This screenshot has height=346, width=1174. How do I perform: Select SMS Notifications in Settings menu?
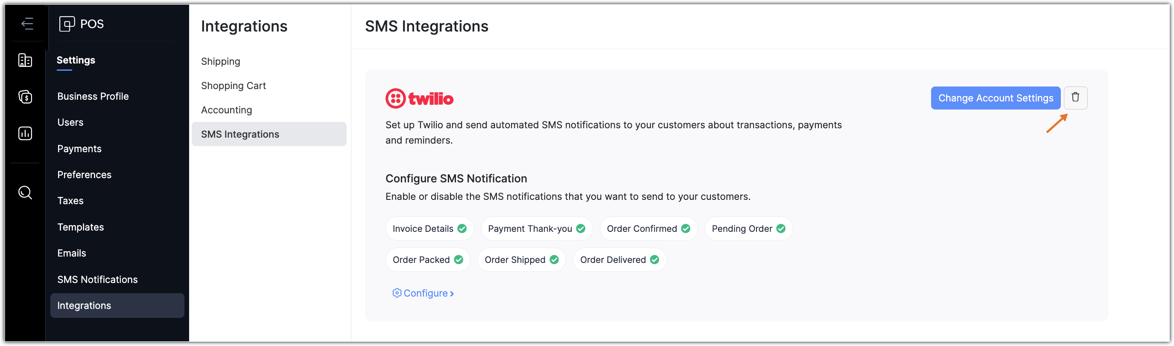[x=97, y=280]
